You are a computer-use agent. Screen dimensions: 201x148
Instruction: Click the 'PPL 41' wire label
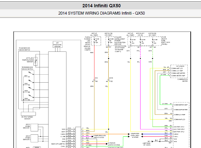click(x=168, y=128)
